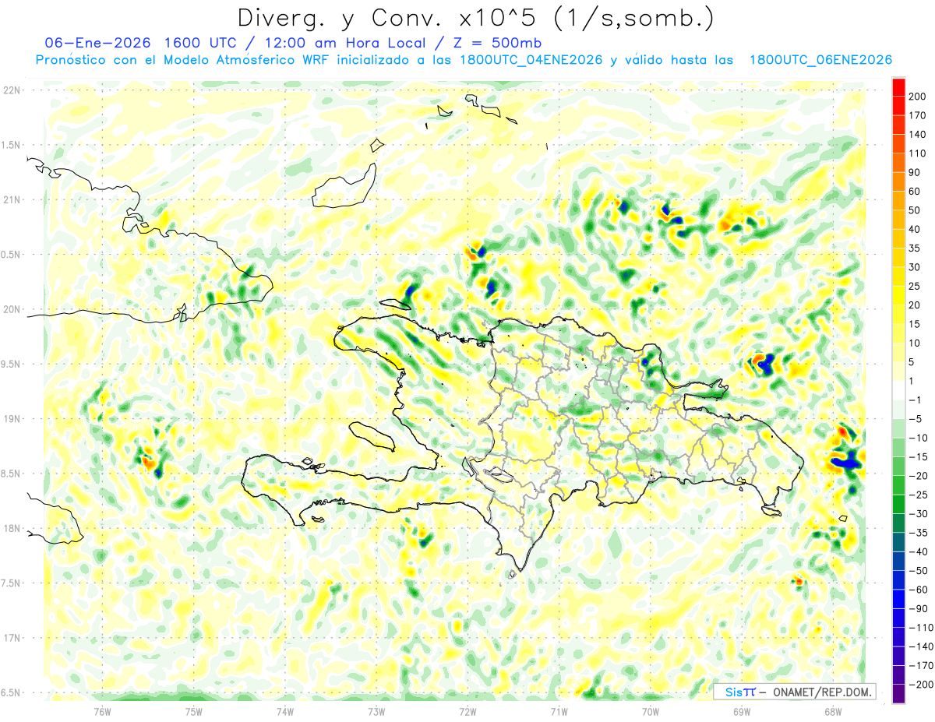Select the '-25' colorbar label

(x=919, y=495)
